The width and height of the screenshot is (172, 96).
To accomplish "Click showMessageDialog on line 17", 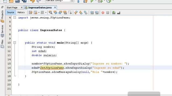I will click(x=66, y=72).
